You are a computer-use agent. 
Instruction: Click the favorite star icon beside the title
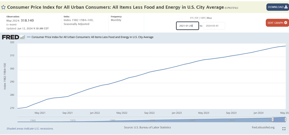point(4,6)
